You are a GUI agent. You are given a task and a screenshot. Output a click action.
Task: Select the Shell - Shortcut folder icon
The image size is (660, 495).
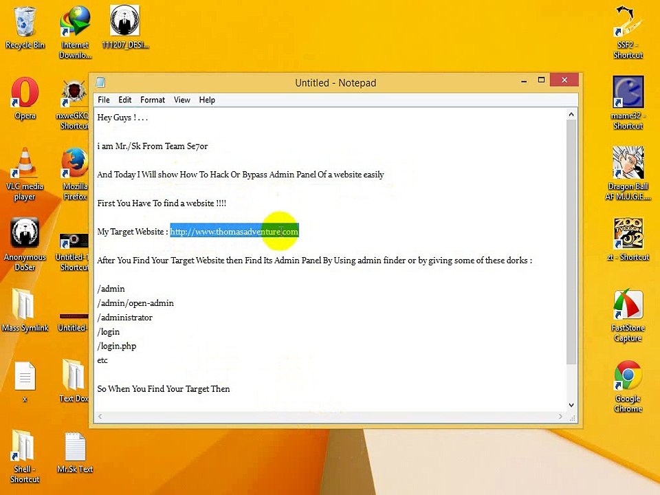25,456
